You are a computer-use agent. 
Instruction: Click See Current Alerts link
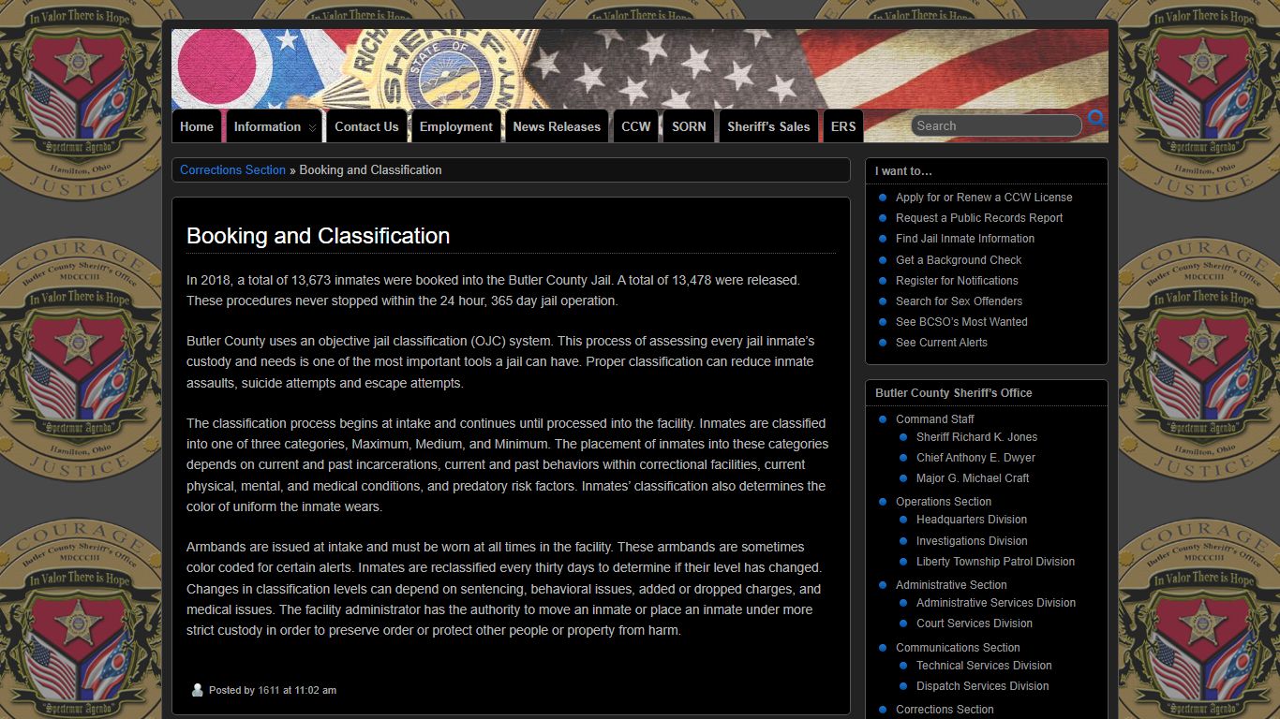pos(942,343)
